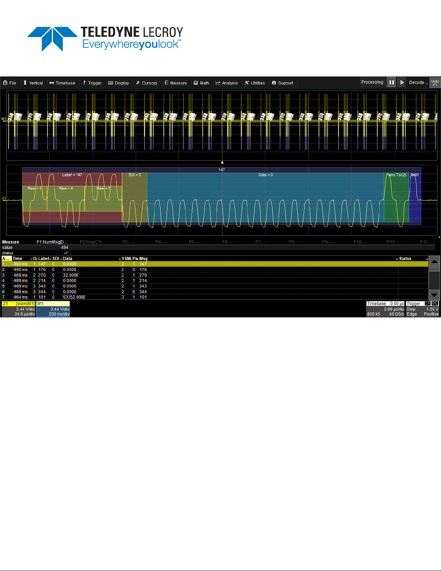This screenshot has width=441, height=571.
Task: Open the SDI column filter arrow
Action: 61,259
